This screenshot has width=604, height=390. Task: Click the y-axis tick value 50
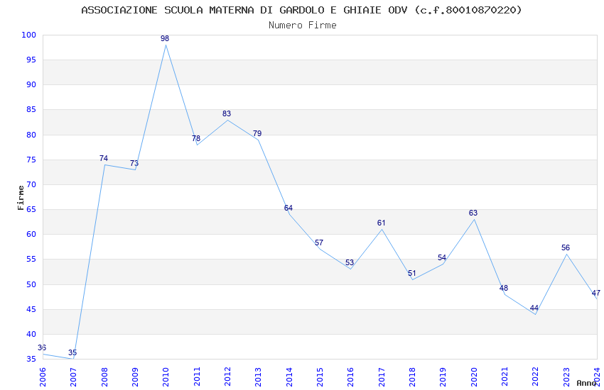coord(31,285)
